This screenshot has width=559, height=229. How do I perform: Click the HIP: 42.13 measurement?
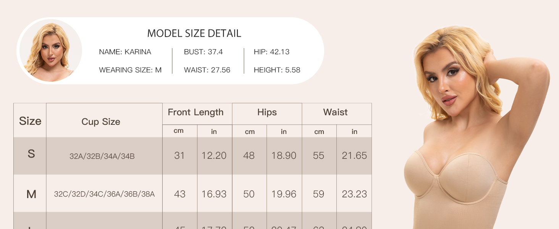[271, 52]
